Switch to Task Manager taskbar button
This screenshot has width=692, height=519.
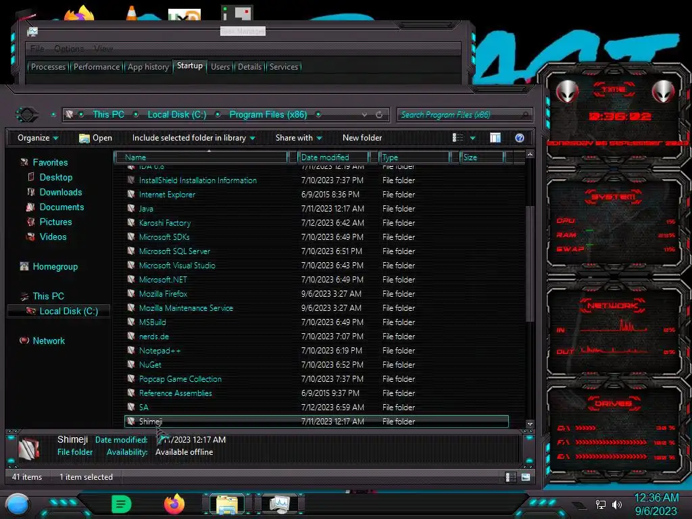point(279,504)
